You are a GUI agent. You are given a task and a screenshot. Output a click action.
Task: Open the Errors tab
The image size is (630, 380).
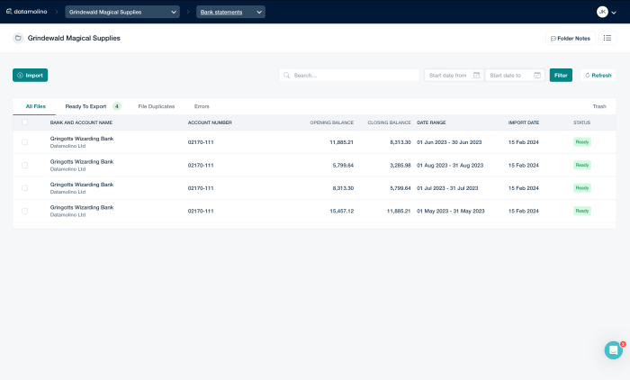point(202,106)
